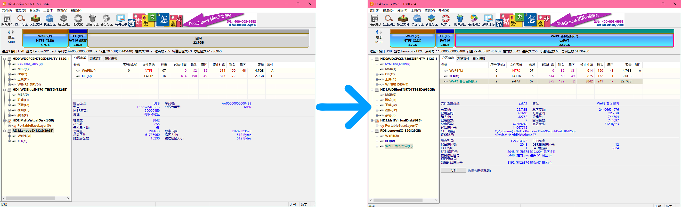
Task: Click next-disk arrow above 基本 MBR, left window
Action: [x=13, y=32]
